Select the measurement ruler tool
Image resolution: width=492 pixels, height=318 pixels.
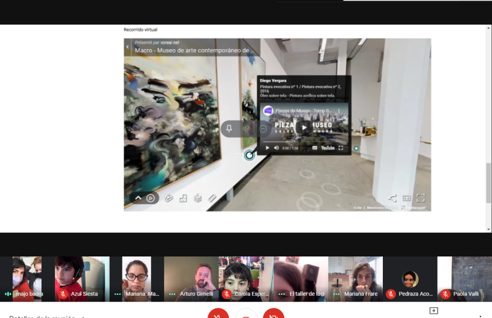[x=212, y=198]
